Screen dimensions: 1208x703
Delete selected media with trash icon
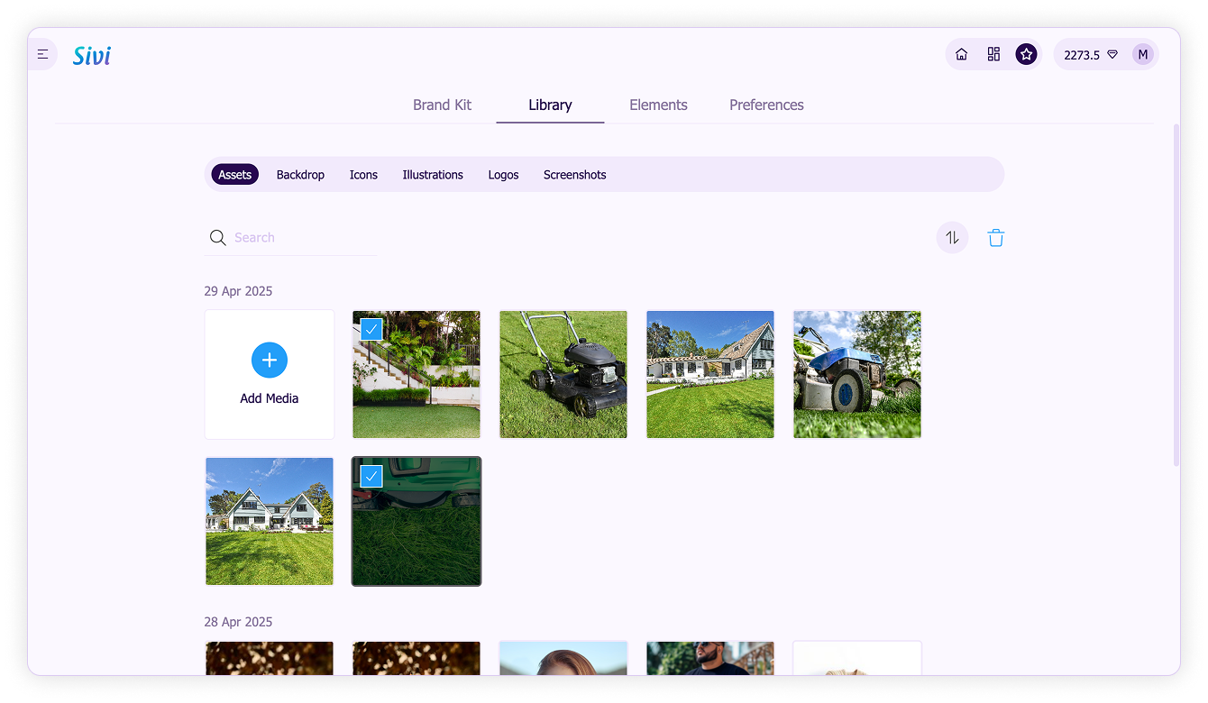(x=995, y=238)
